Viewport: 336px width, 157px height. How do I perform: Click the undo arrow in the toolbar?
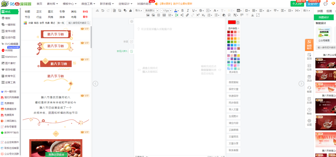tap(103, 10)
